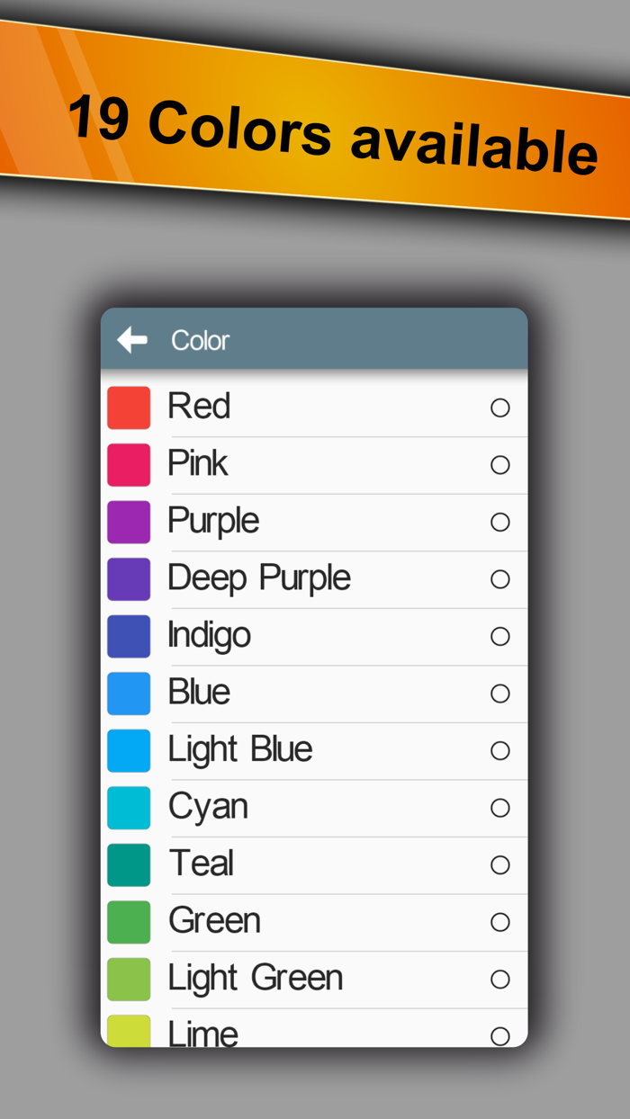Pick the light green color swatch
Image resolution: width=630 pixels, height=1119 pixels.
click(129, 979)
